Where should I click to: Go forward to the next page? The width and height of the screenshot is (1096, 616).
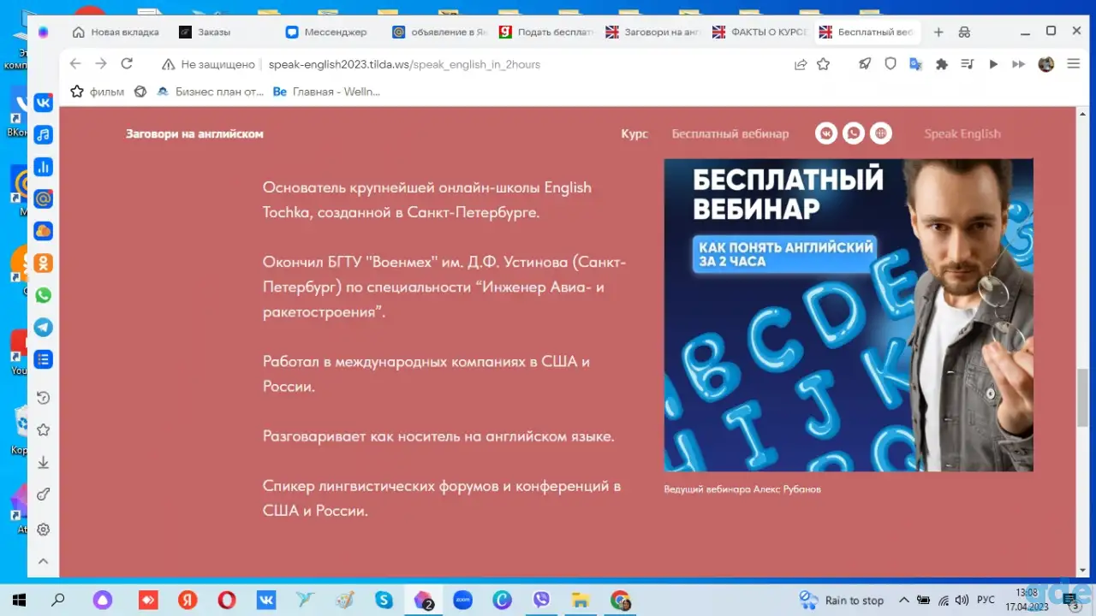(x=101, y=64)
